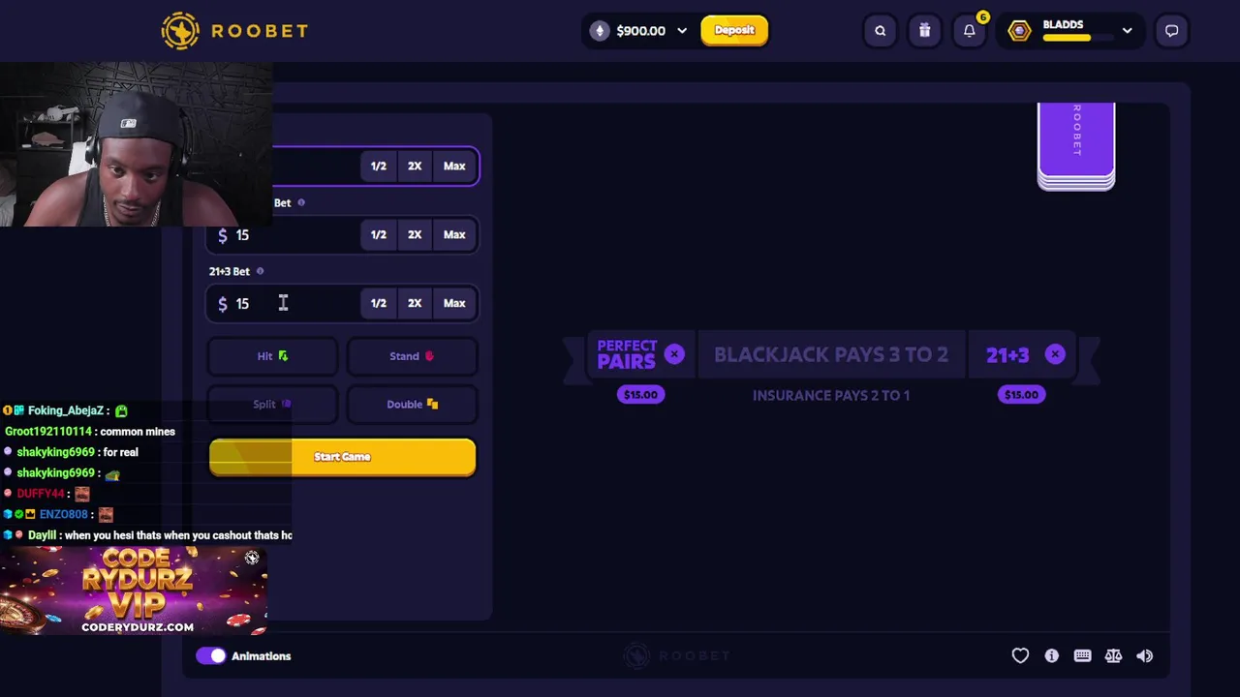Click the Stand button
The width and height of the screenshot is (1240, 697).
[x=411, y=356]
